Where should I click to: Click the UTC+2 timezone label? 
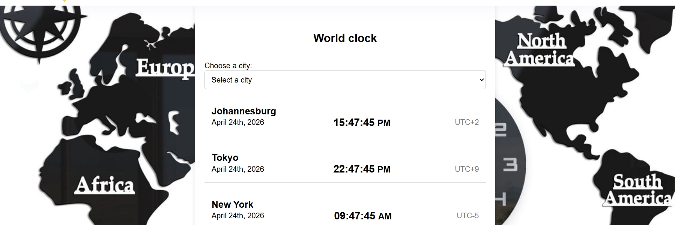coord(467,122)
